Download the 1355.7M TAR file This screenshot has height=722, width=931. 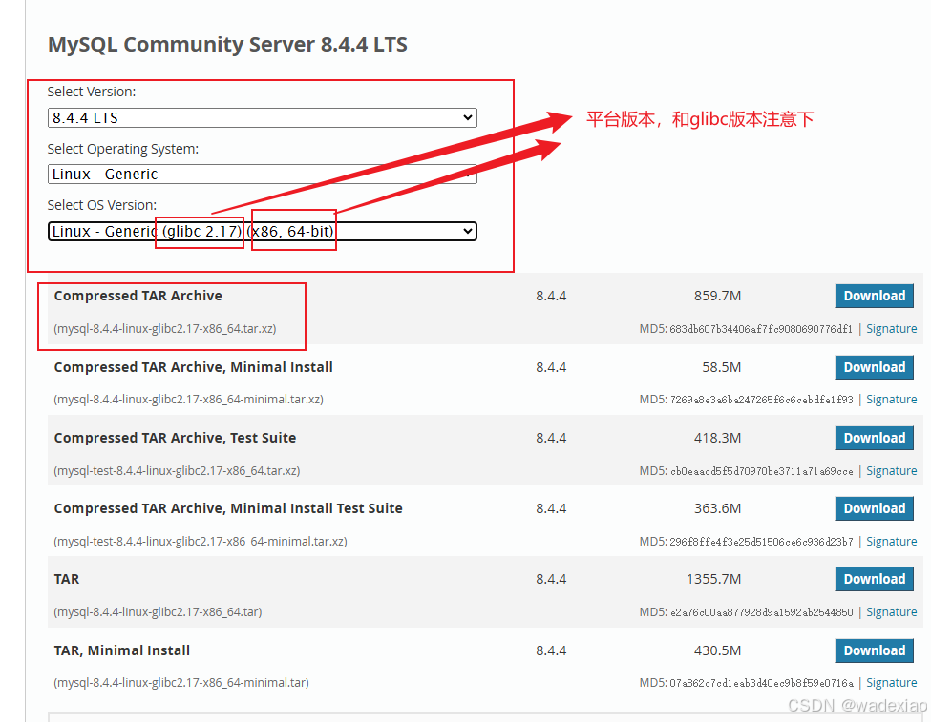(874, 579)
